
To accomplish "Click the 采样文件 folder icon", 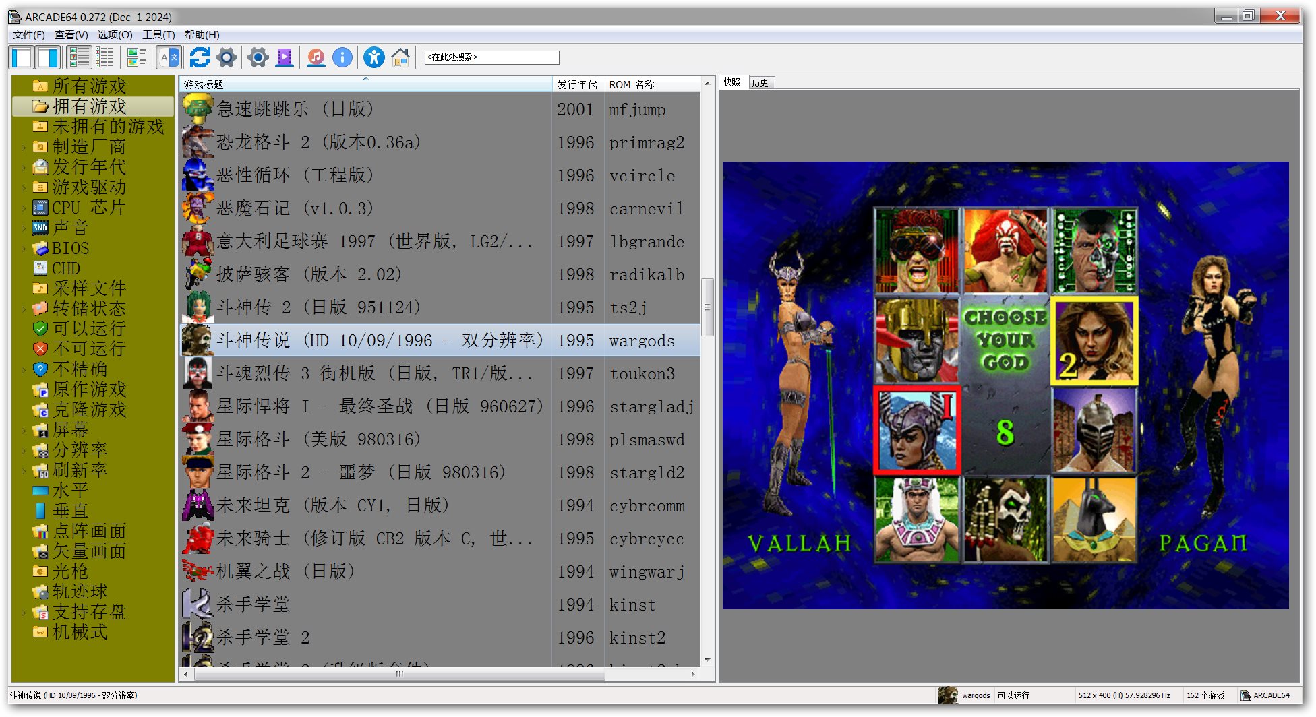I will pyautogui.click(x=40, y=288).
